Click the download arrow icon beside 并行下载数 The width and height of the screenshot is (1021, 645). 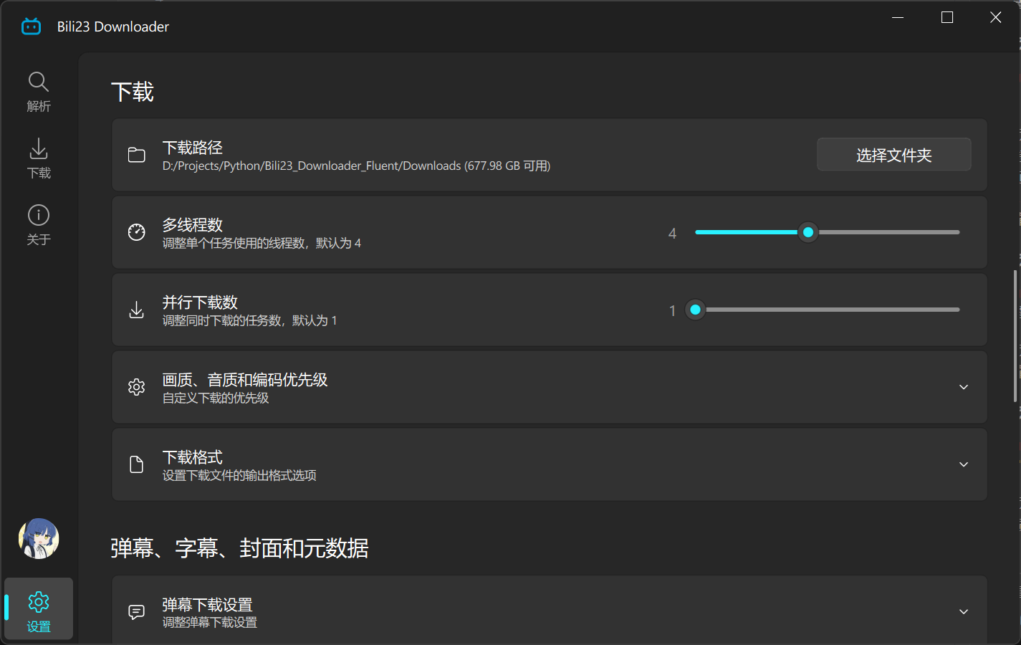tap(136, 310)
